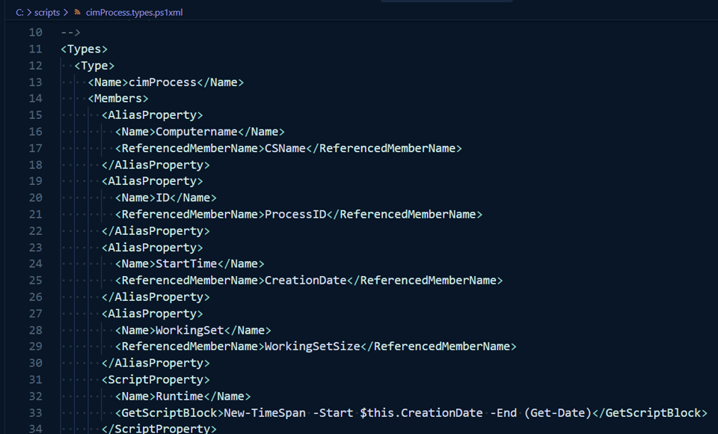The height and width of the screenshot is (434, 718).
Task: Click </AliasProperty> closing tag on line 18
Action: pyautogui.click(x=156, y=165)
